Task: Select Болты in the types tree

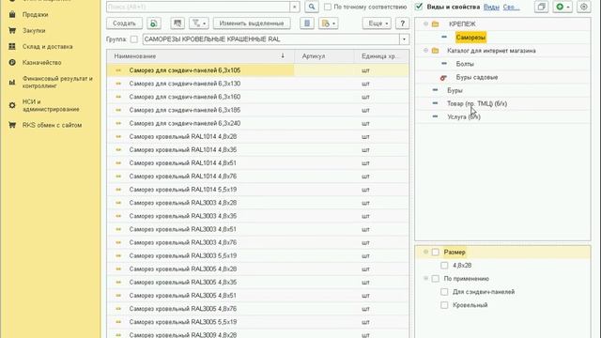Action: pyautogui.click(x=465, y=64)
